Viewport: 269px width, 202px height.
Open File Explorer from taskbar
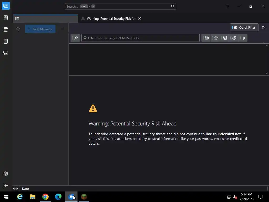point(32,197)
